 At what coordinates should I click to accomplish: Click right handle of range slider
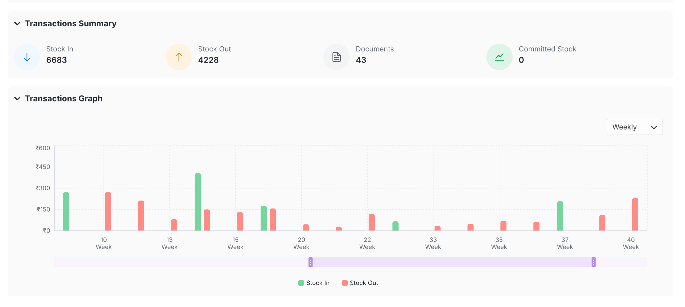click(593, 262)
